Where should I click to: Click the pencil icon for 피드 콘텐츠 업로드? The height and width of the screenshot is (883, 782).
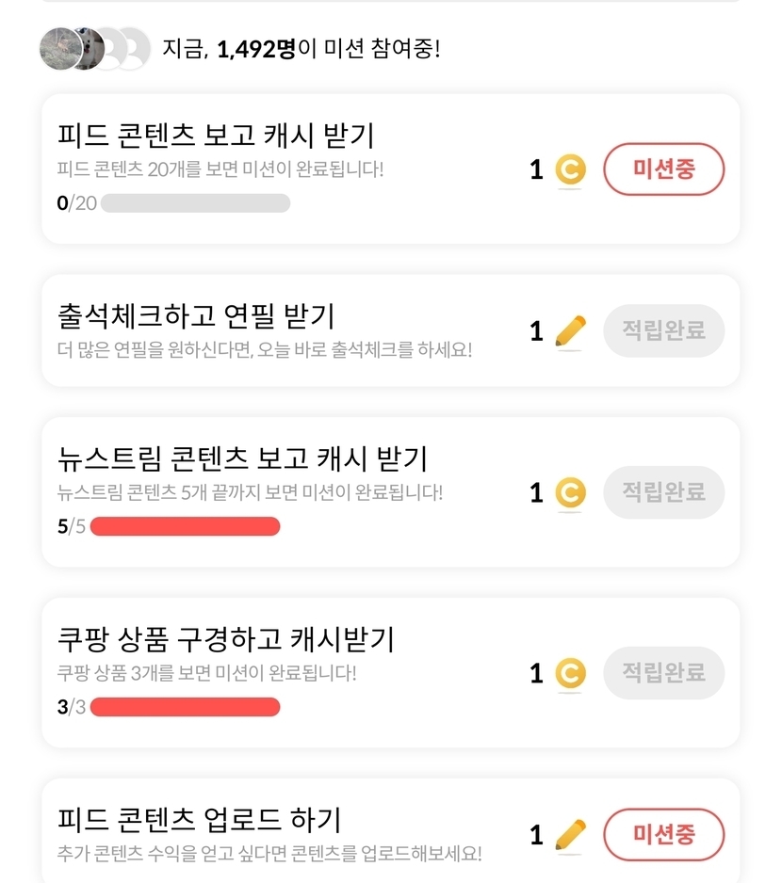(x=570, y=834)
